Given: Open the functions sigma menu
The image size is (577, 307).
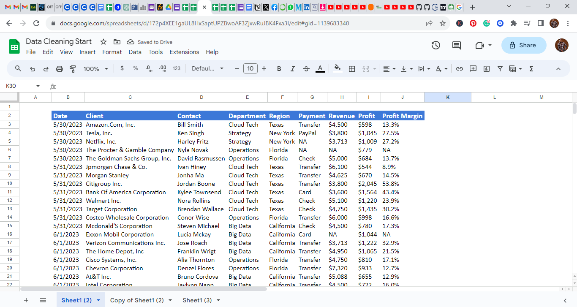Looking at the screenshot, I should (531, 68).
